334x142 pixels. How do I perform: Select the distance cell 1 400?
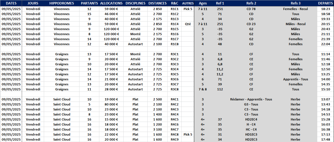[x=157, y=114]
